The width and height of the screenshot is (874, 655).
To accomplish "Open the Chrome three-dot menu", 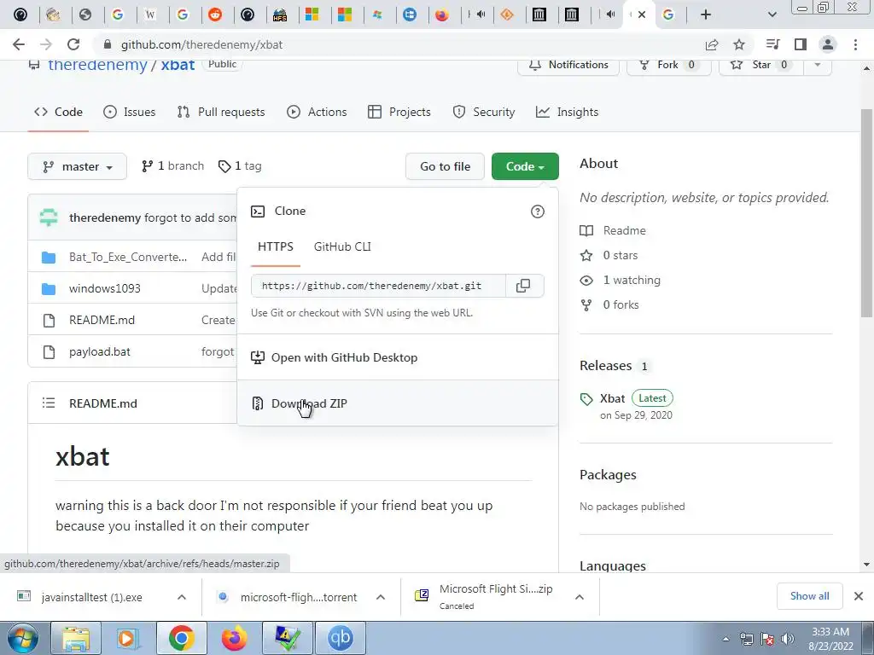I will (x=855, y=44).
